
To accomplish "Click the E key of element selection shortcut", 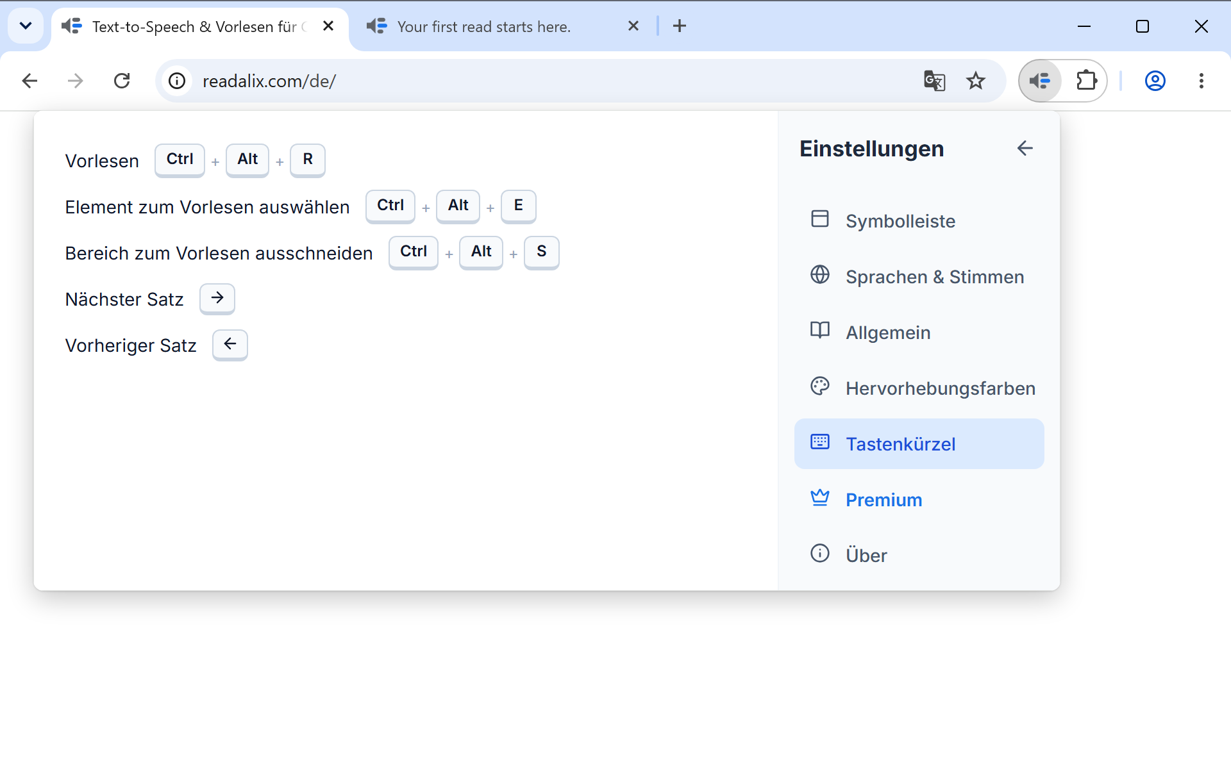I will coord(519,206).
